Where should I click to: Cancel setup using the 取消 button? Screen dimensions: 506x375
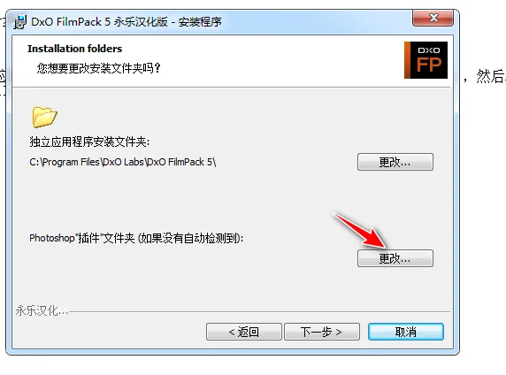(x=406, y=332)
